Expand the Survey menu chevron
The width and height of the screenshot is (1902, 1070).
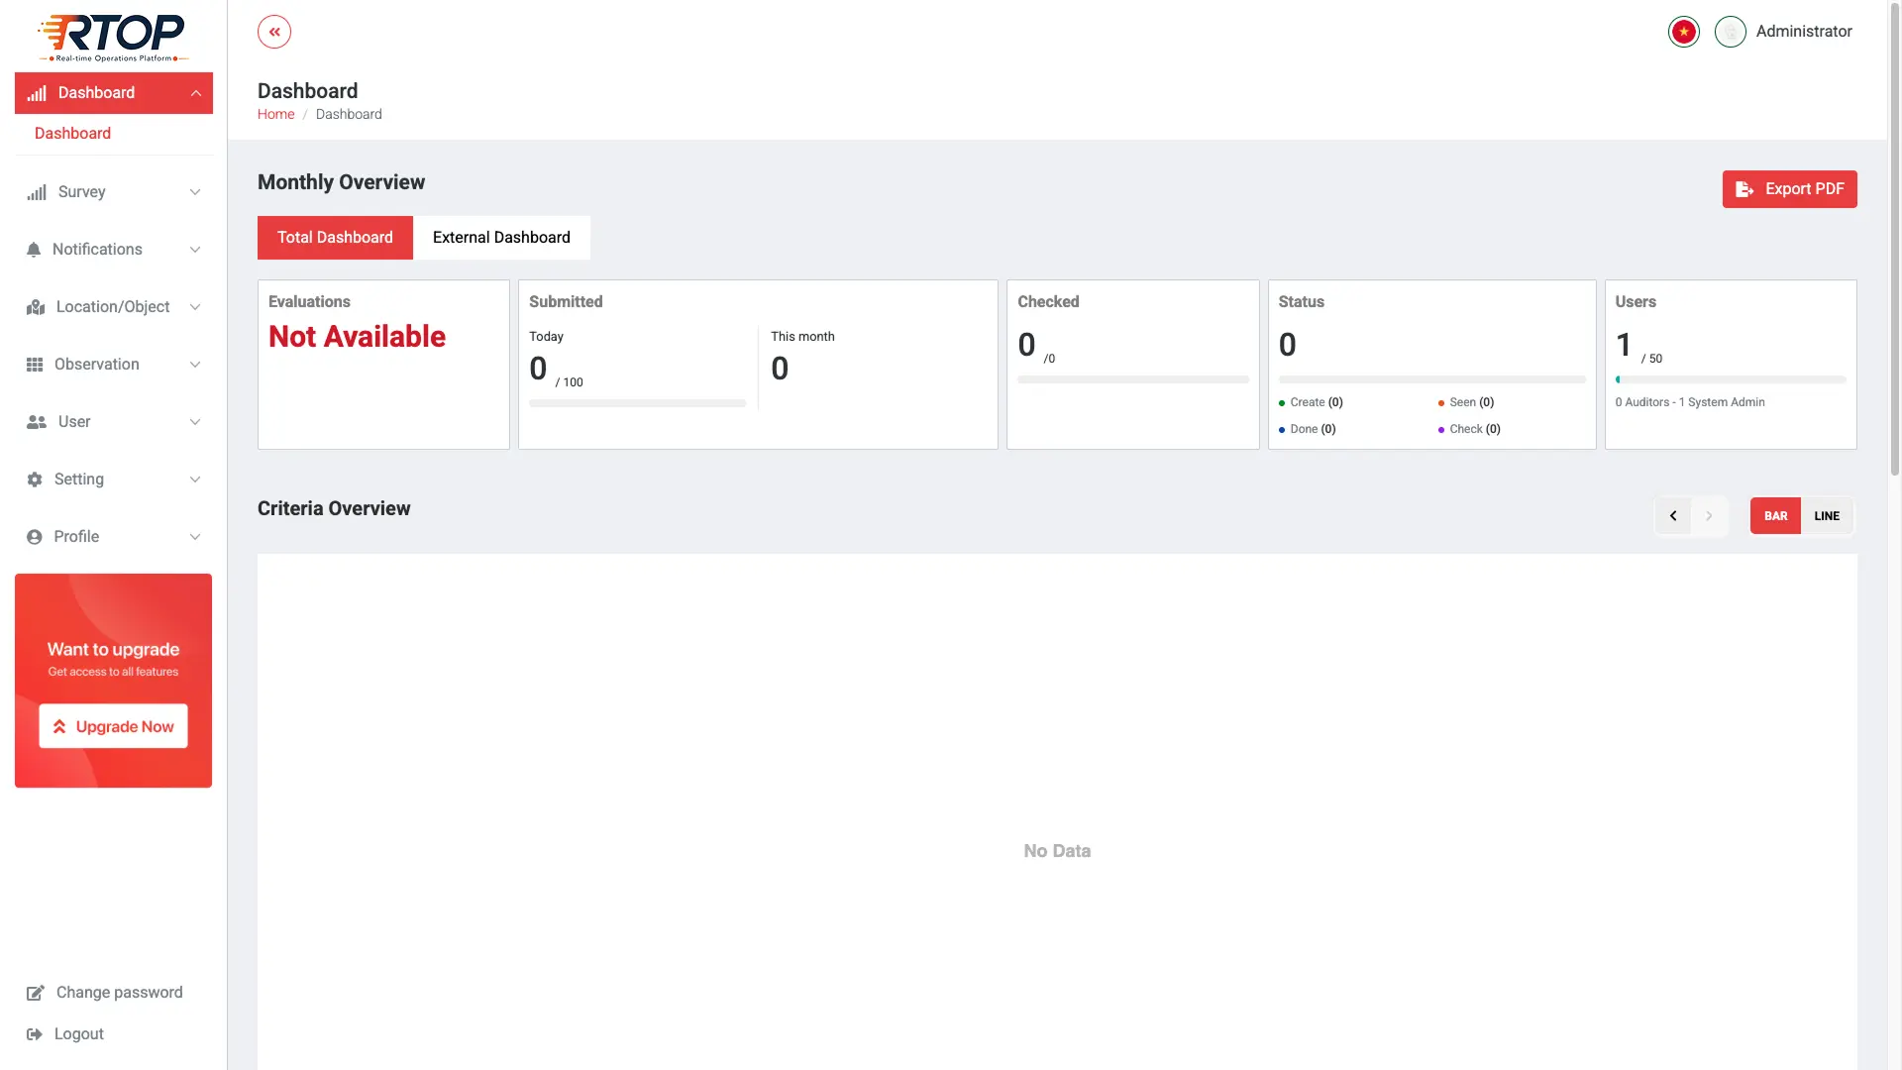pos(195,192)
